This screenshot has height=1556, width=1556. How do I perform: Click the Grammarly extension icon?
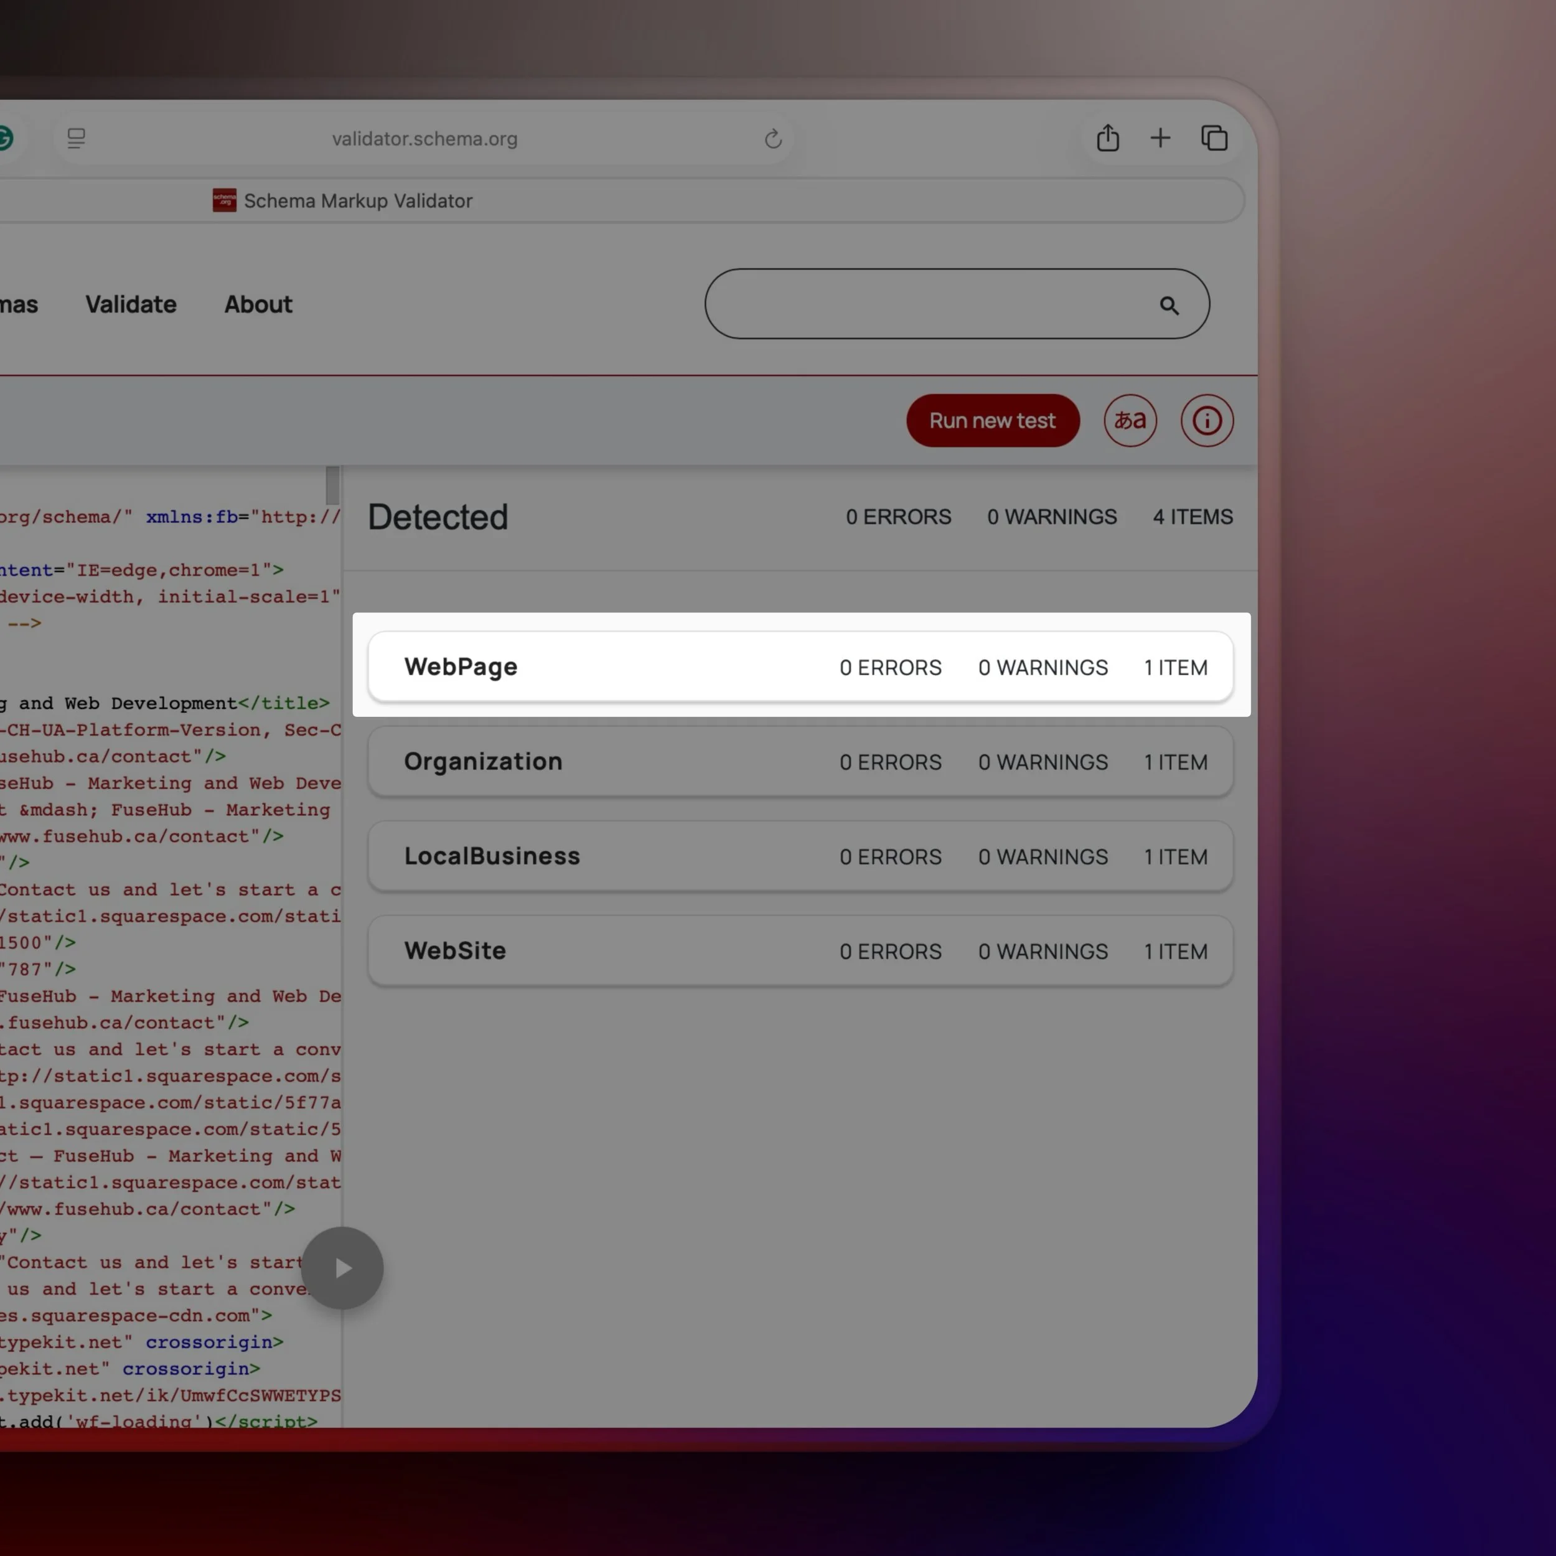click(5, 139)
